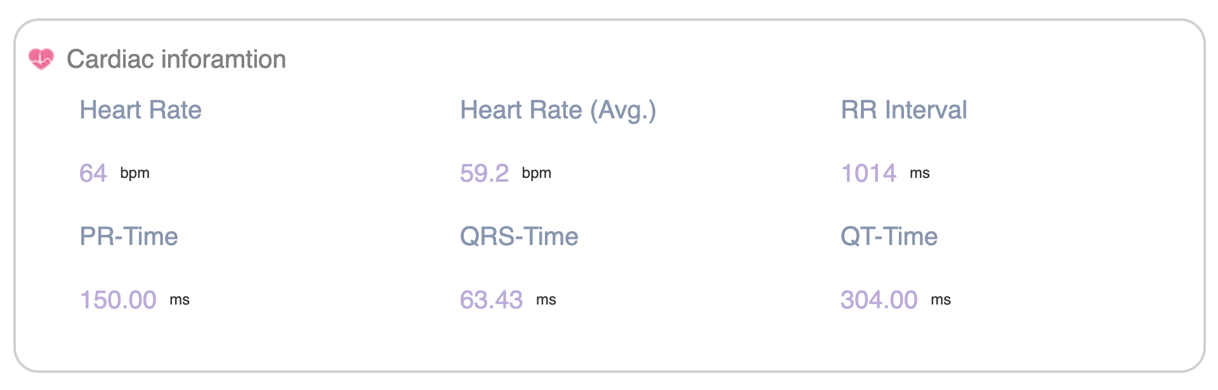Click the Heart Rate (Avg.) label
This screenshot has height=390, width=1218.
point(558,110)
